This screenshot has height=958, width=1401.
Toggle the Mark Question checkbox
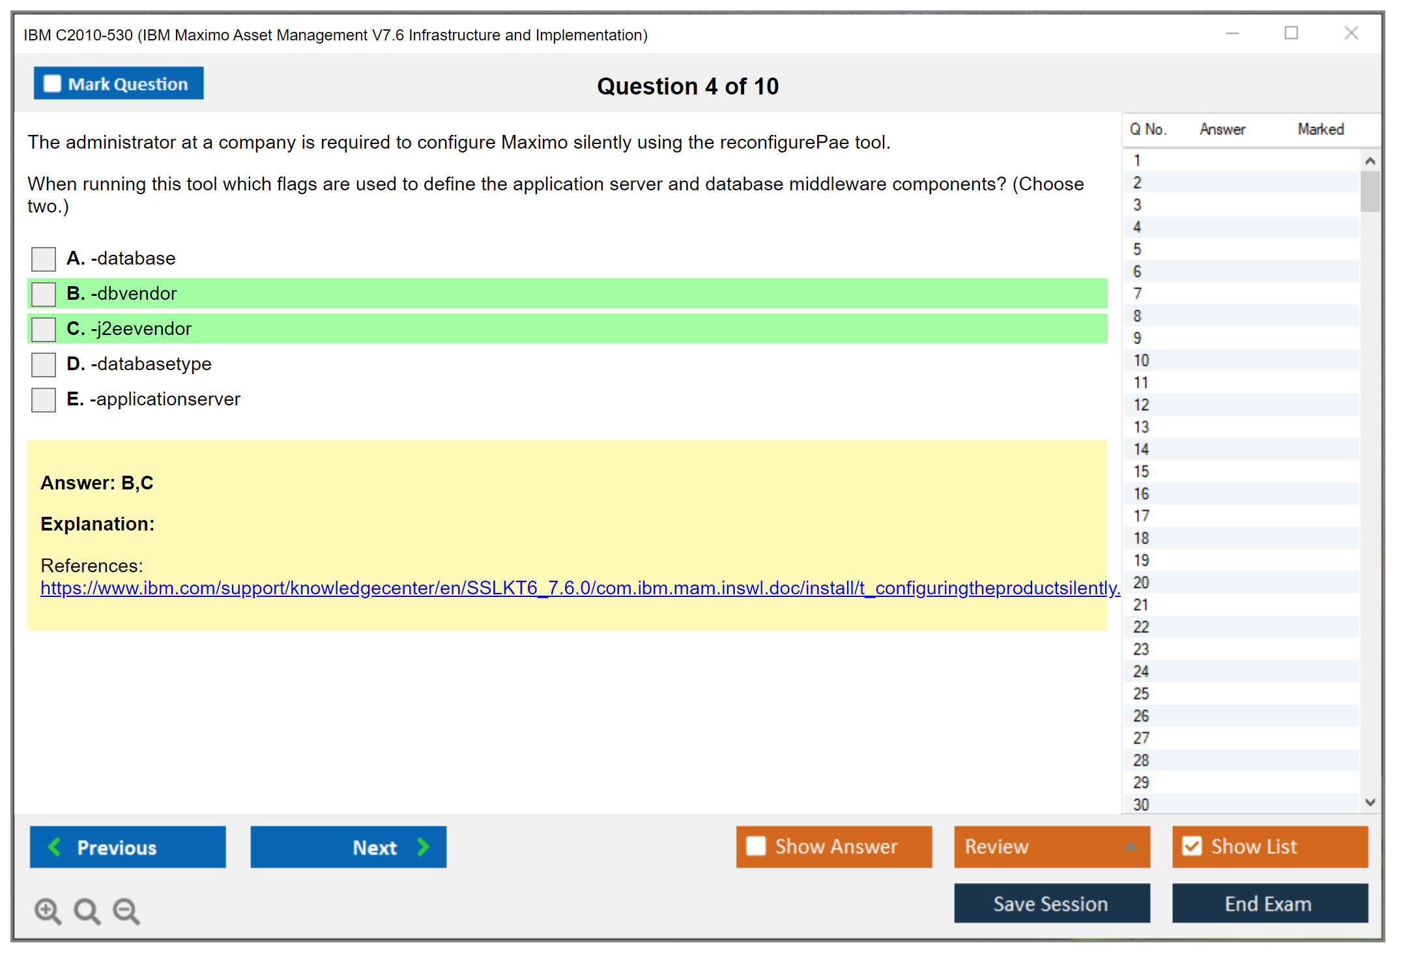coord(52,84)
